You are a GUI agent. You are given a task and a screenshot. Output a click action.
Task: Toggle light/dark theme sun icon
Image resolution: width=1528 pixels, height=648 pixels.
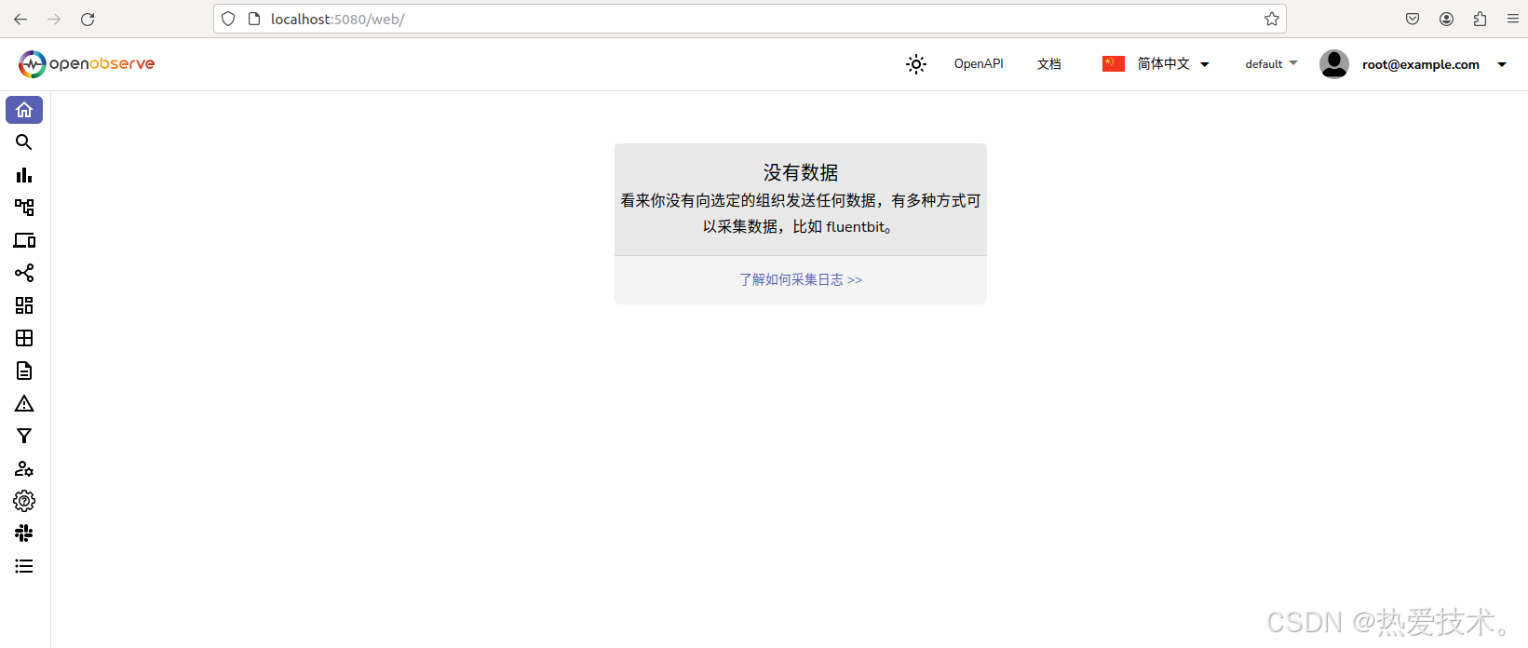click(916, 64)
